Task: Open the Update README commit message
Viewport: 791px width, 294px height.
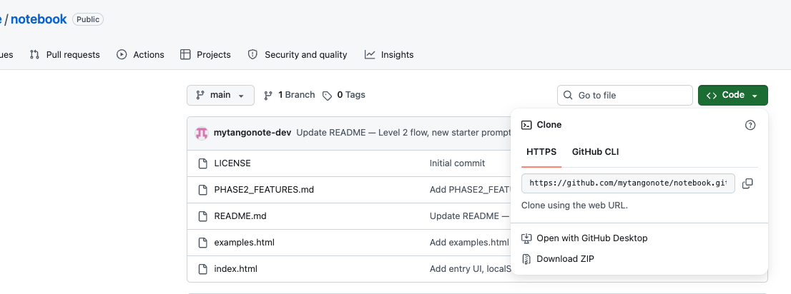Action: (x=403, y=133)
